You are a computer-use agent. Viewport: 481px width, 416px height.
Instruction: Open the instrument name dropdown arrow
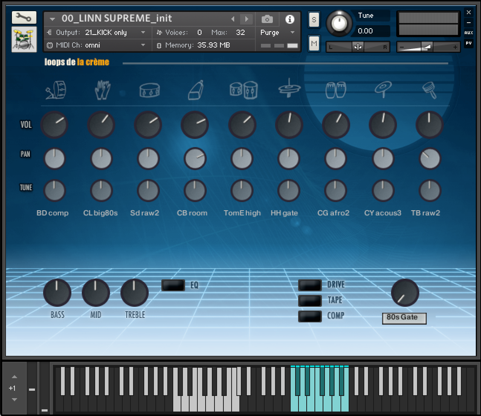coord(52,19)
